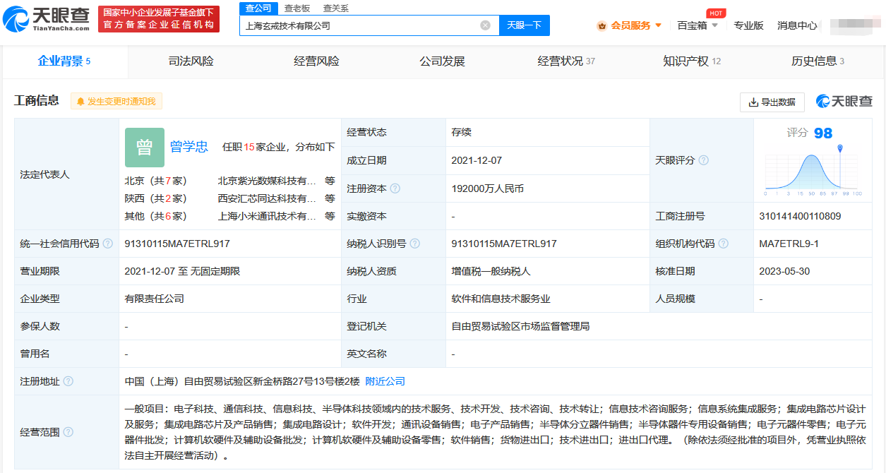Open the 百宝箱 dropdown
The width and height of the screenshot is (886, 473).
pos(697,25)
